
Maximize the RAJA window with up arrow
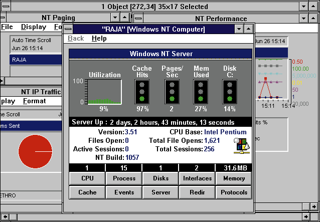click(248, 29)
